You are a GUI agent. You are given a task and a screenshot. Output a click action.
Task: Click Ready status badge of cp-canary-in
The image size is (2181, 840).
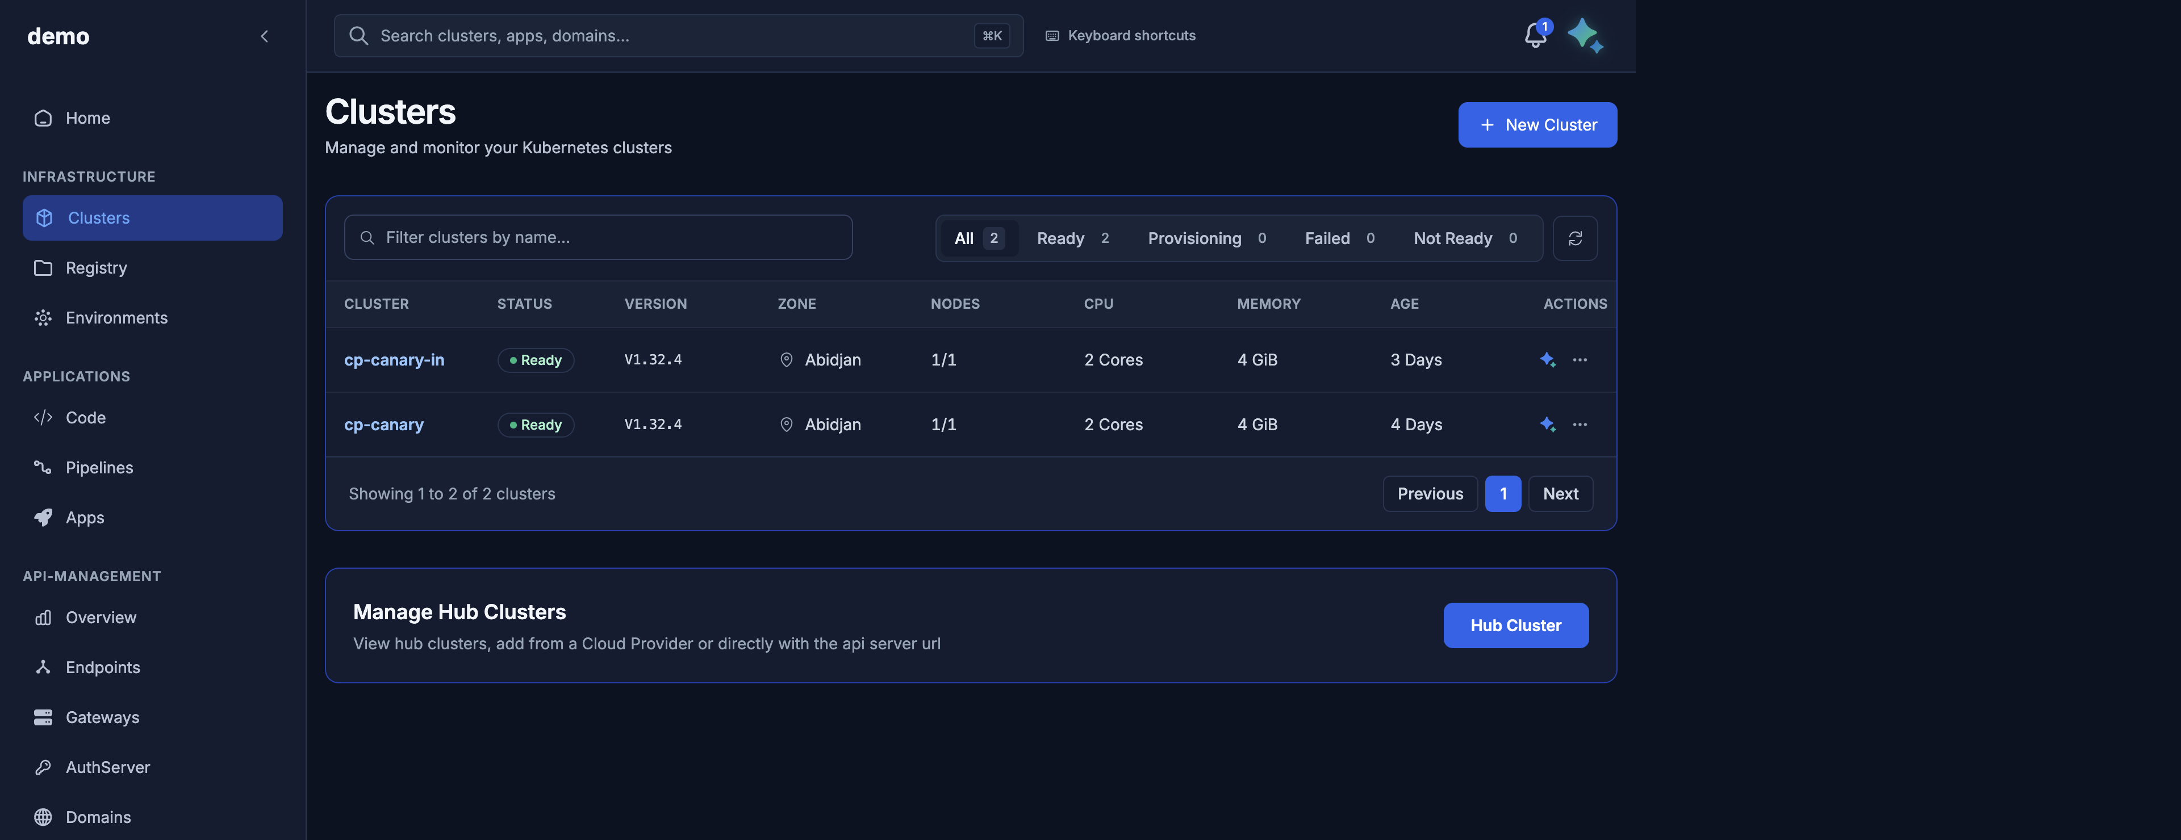tap(535, 359)
